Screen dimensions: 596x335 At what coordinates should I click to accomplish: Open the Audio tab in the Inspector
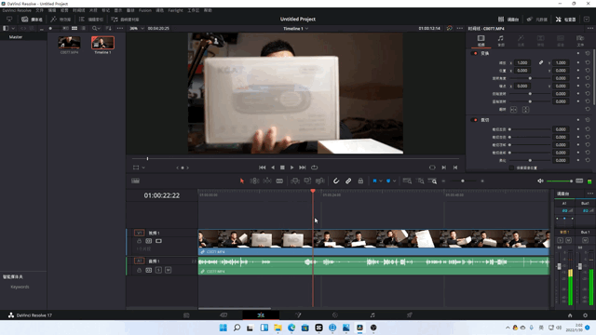click(x=501, y=40)
